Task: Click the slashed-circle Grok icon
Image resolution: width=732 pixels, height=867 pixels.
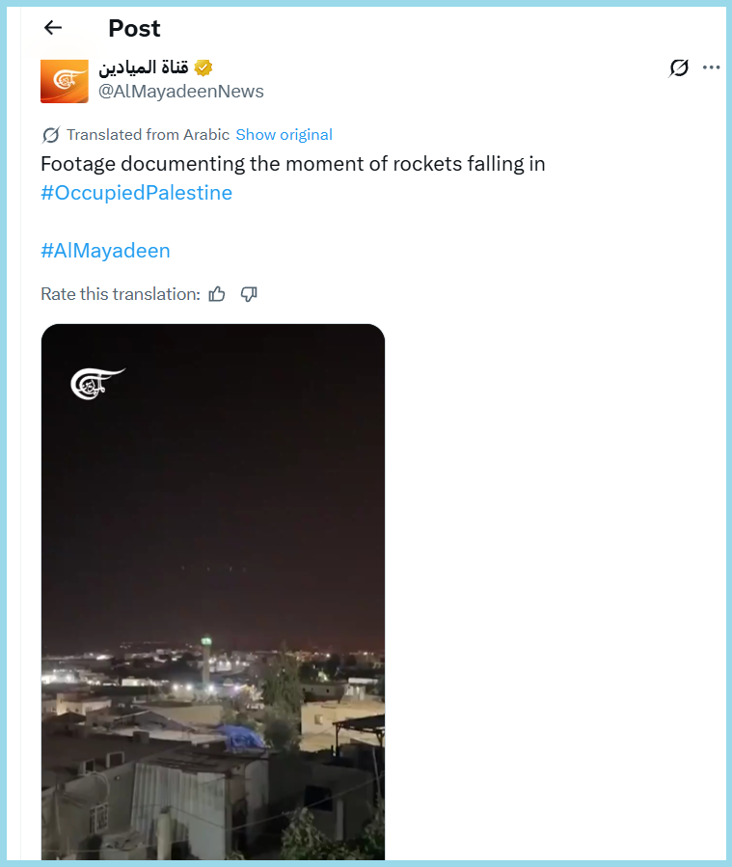Action: (679, 68)
